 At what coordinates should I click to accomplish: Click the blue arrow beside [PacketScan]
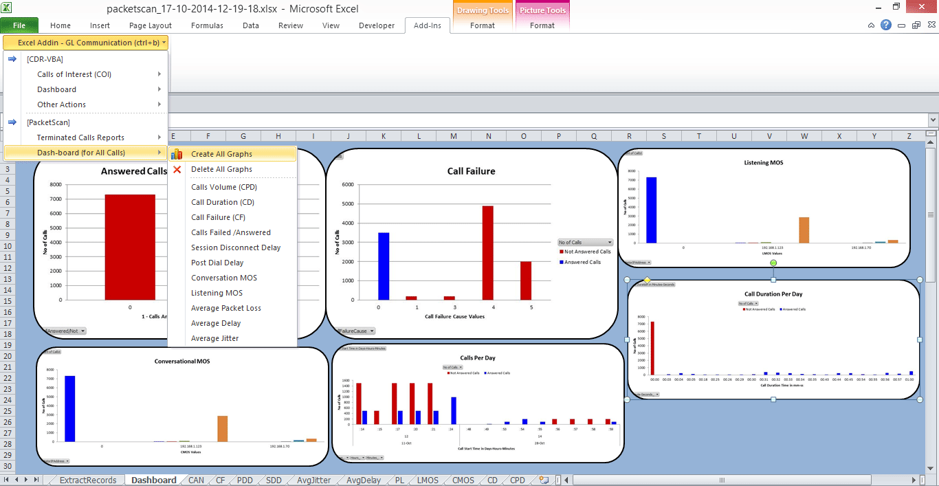pos(12,122)
